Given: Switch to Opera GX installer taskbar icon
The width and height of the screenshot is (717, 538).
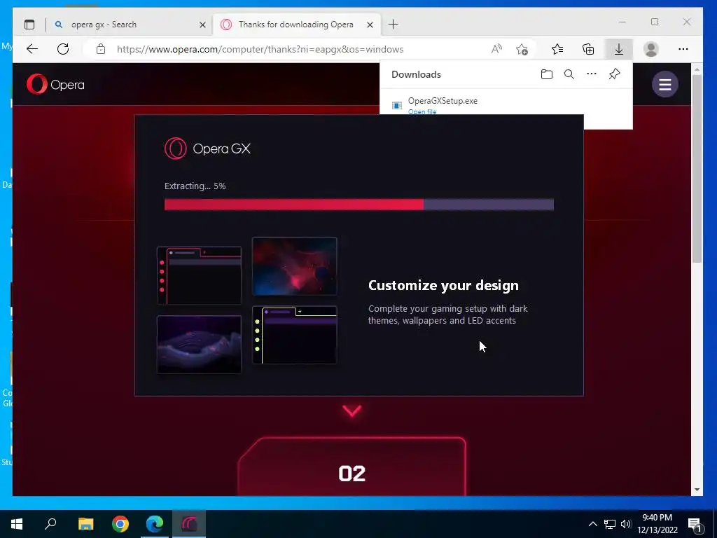Looking at the screenshot, I should (189, 524).
